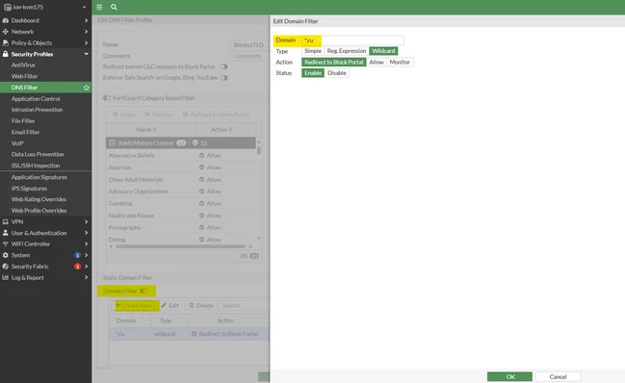Sort category table by Name column
This screenshot has width=625, height=383.
click(146, 130)
